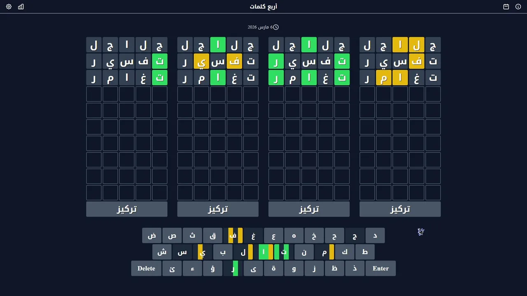Screen dimensions: 527x296
Task: Open the calendar icon in header
Action: pos(506,7)
